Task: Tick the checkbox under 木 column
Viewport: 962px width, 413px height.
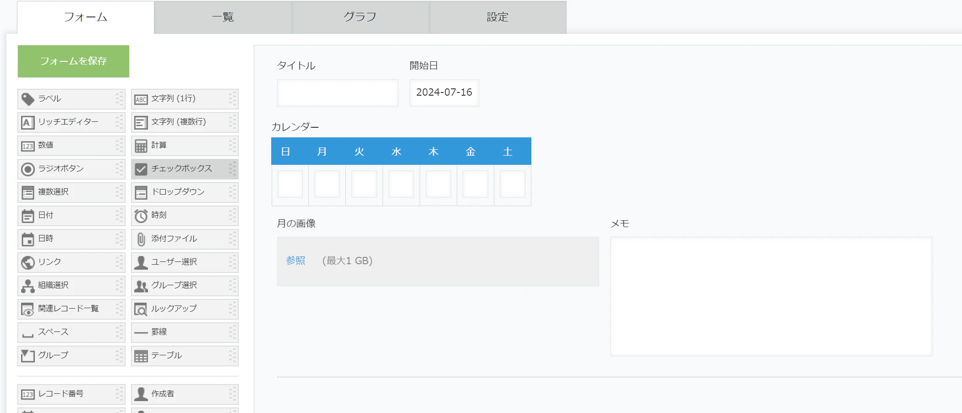Action: pos(438,184)
